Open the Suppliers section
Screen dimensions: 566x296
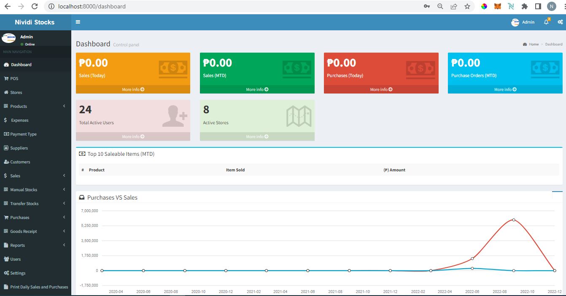pyautogui.click(x=19, y=148)
